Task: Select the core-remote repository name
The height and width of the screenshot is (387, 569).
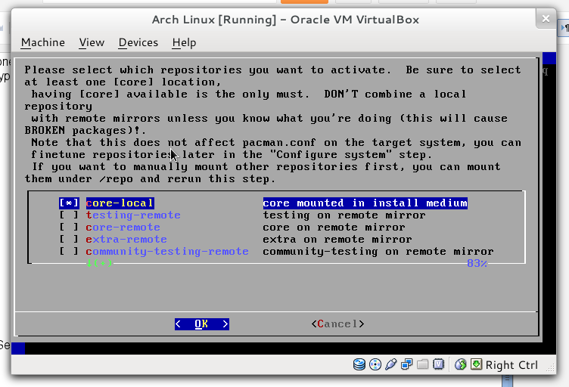Action: pos(123,228)
